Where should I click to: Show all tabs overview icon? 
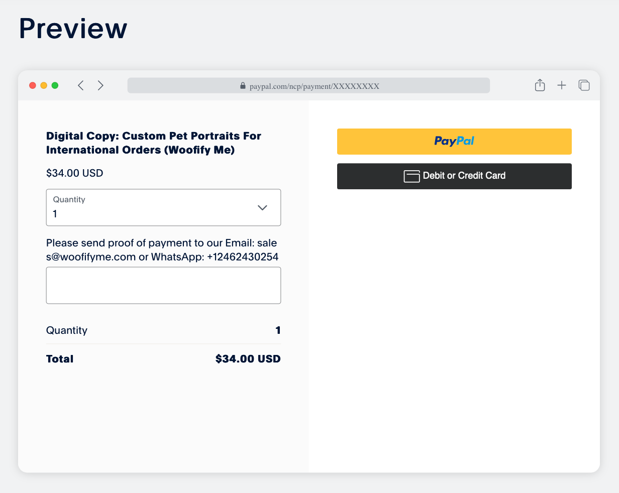[x=584, y=85]
